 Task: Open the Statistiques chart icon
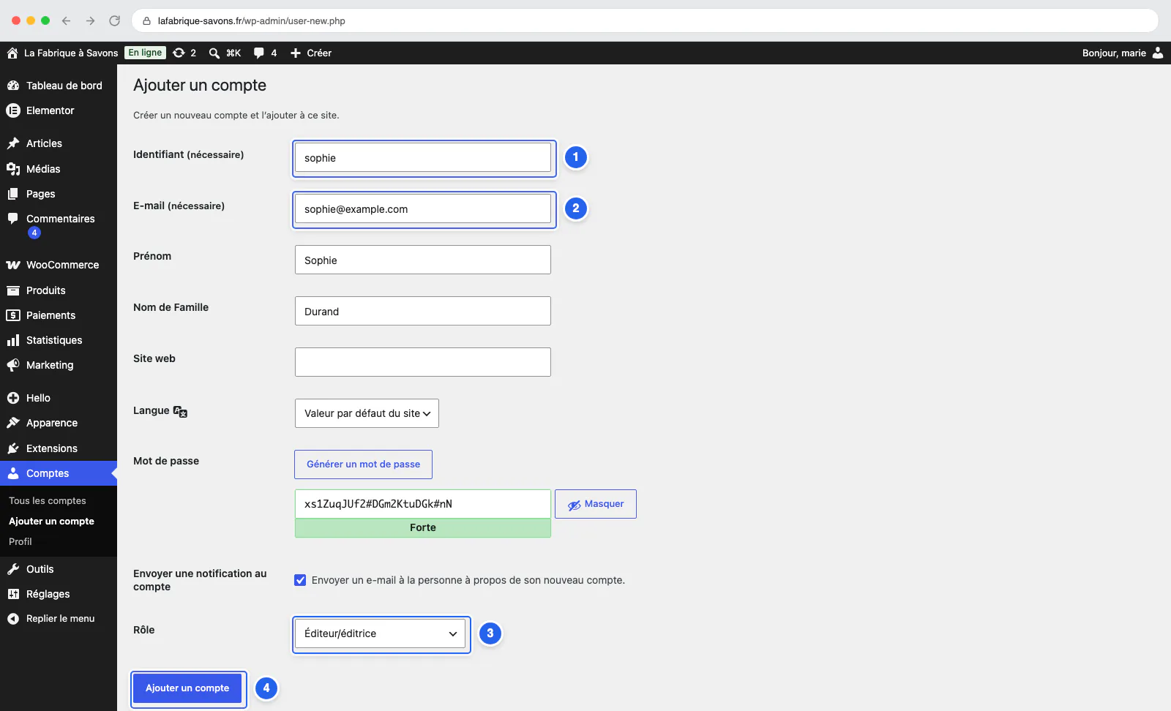pos(13,340)
